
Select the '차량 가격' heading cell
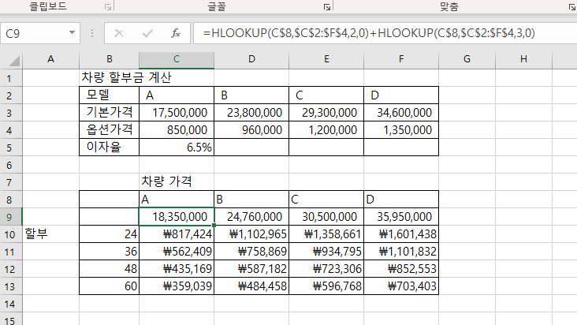click(177, 181)
